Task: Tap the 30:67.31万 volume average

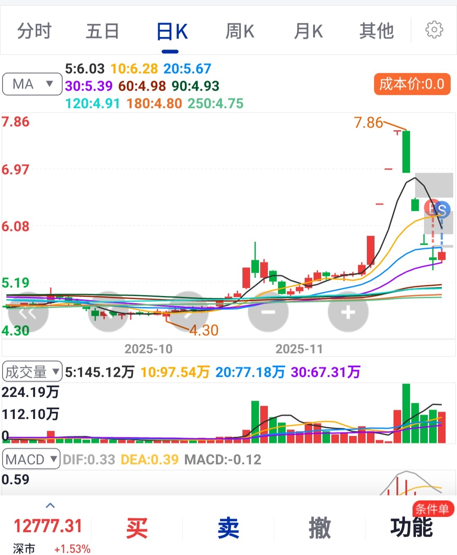Action: pyautogui.click(x=326, y=372)
